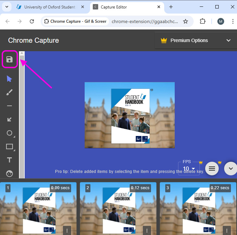Open options menu for frame 3
The image size is (237, 235).
(x=227, y=231)
